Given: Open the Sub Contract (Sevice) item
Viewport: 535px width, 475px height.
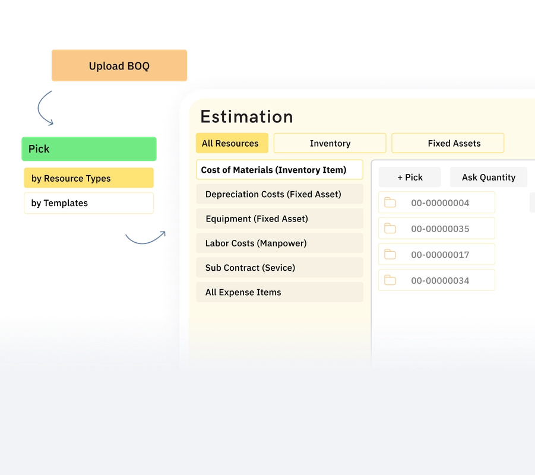Looking at the screenshot, I should tap(279, 267).
